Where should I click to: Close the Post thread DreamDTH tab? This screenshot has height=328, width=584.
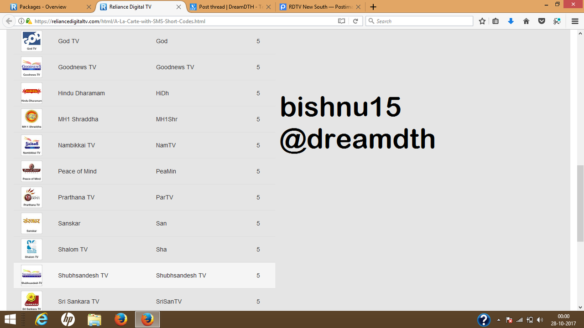point(268,7)
